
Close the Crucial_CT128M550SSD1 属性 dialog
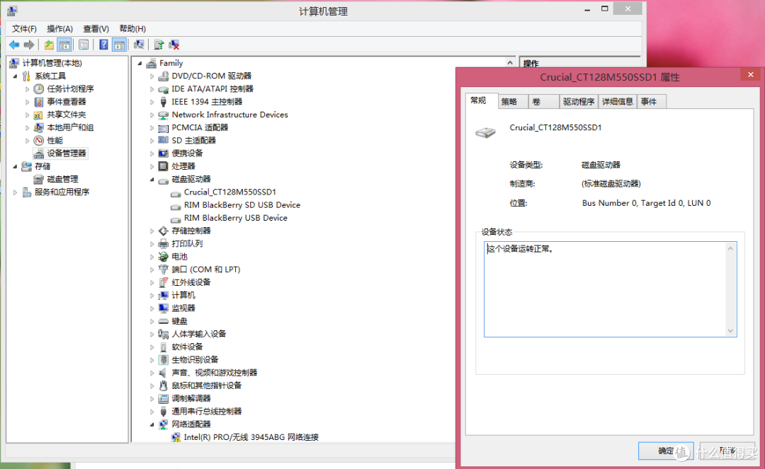(750, 74)
